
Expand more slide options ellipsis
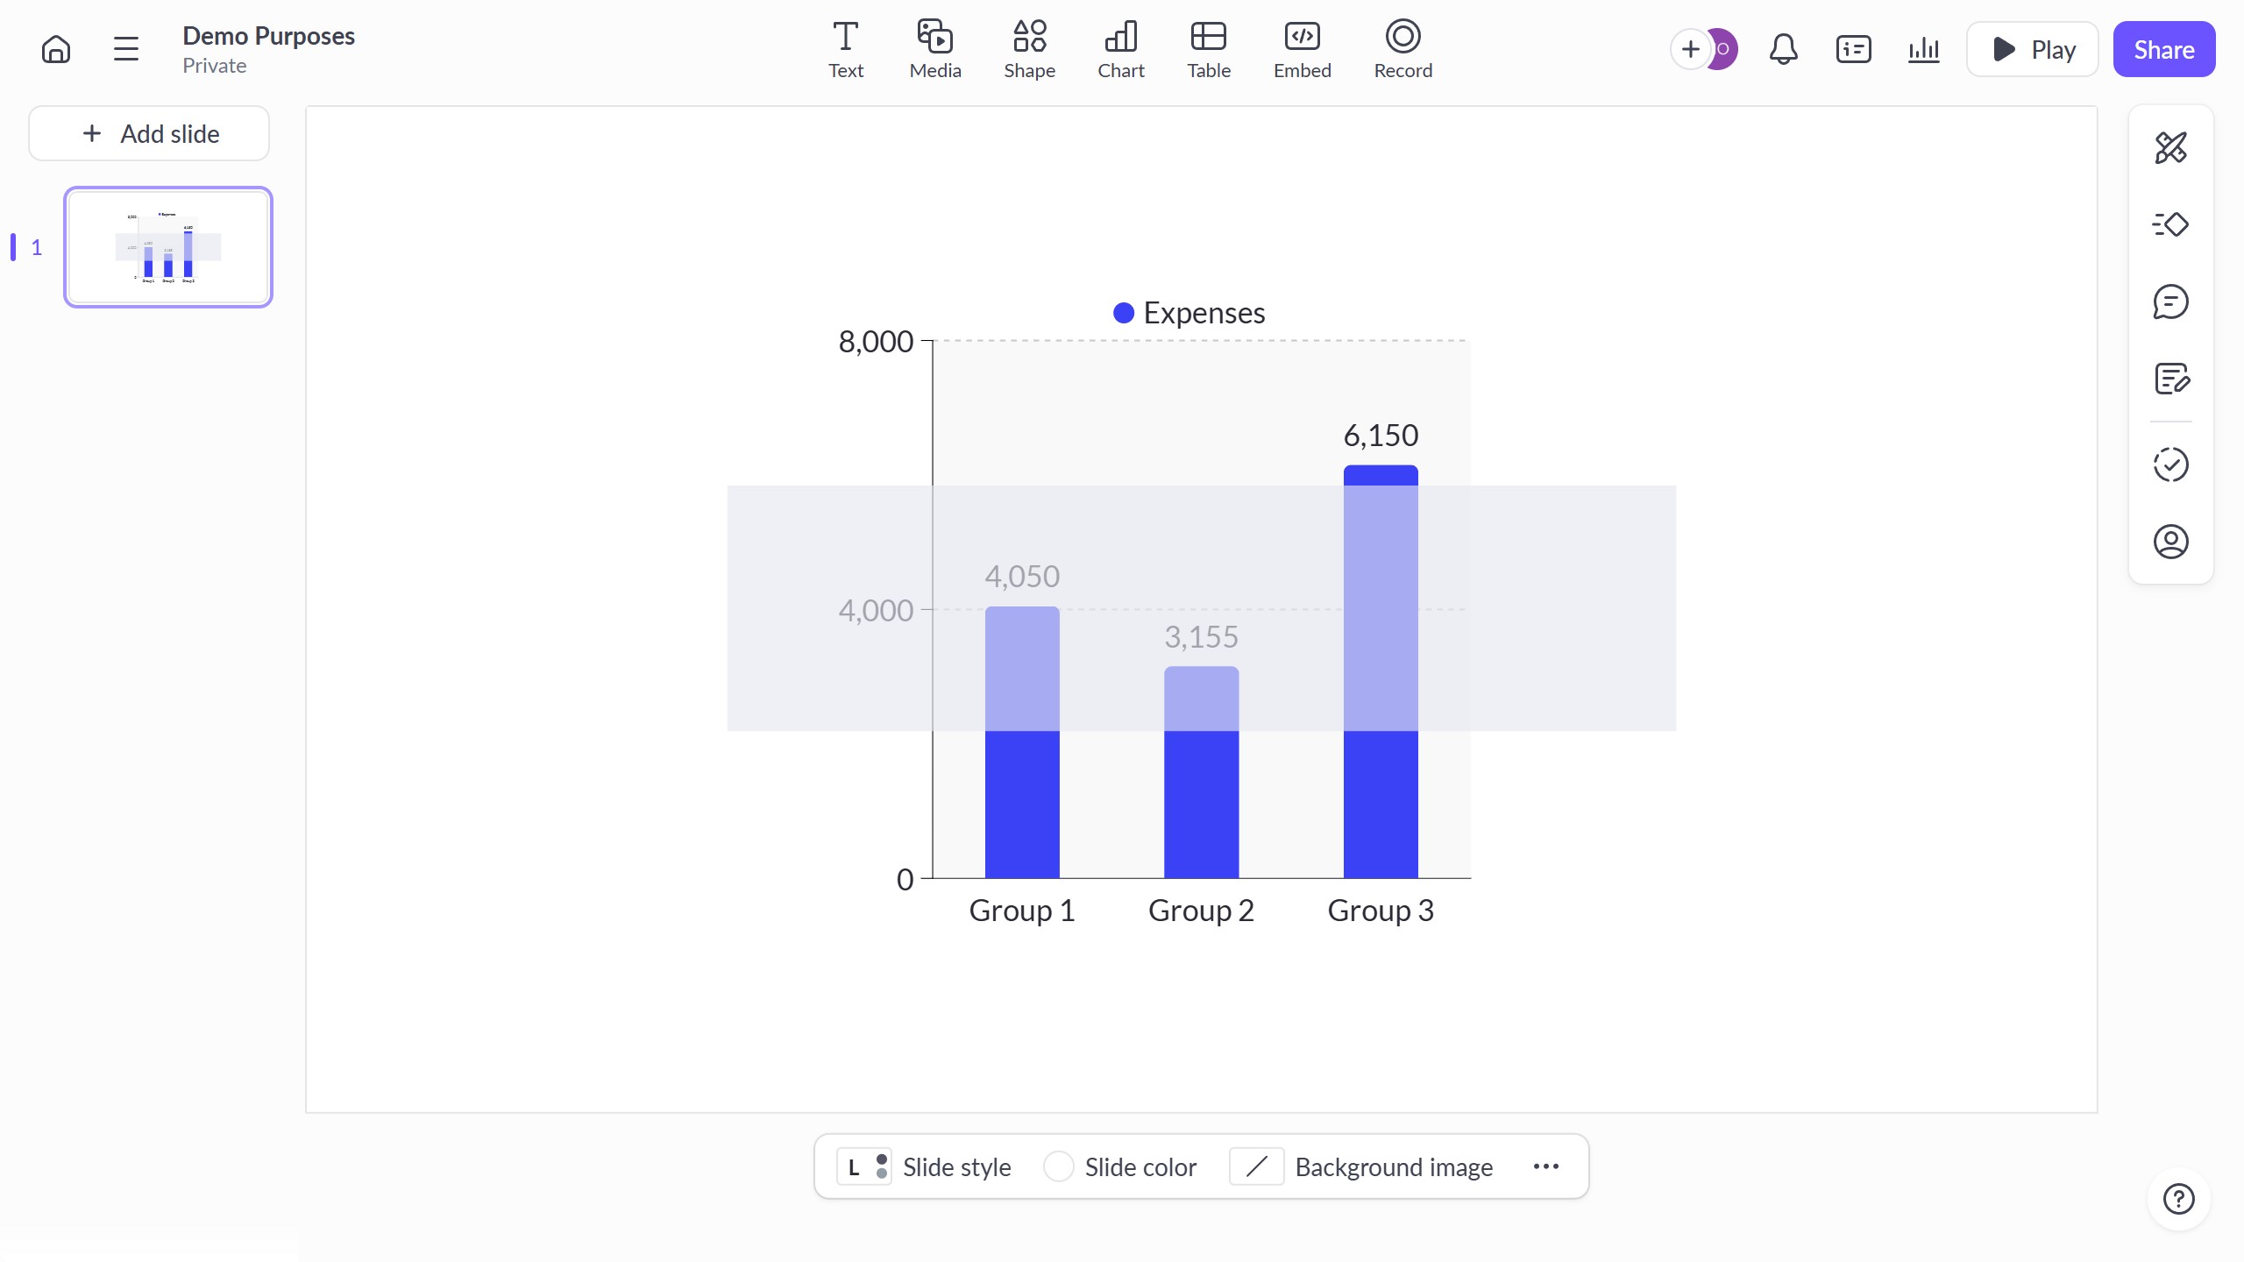1545,1166
